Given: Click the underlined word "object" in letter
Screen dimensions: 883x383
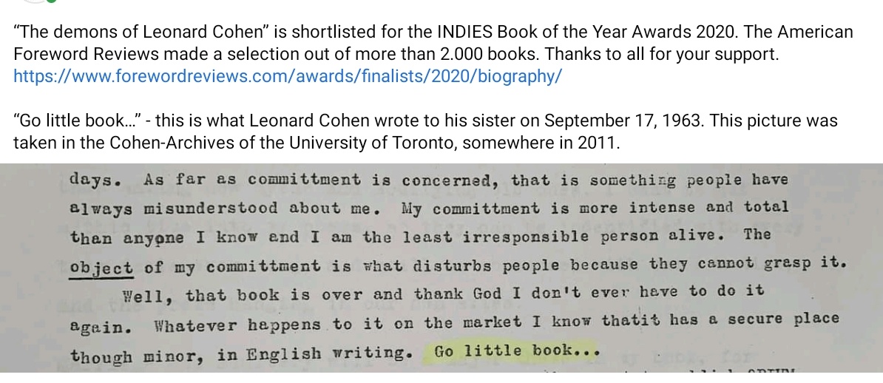Looking at the screenshot, I should coord(102,266).
